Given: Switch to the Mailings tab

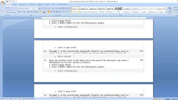Looking at the screenshot, I should (40, 4).
